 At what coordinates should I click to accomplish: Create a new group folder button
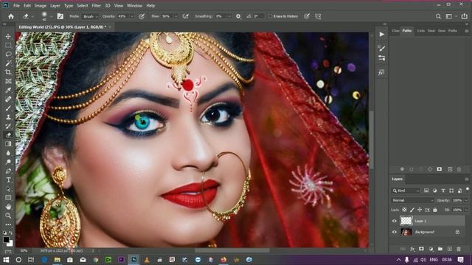[440, 249]
